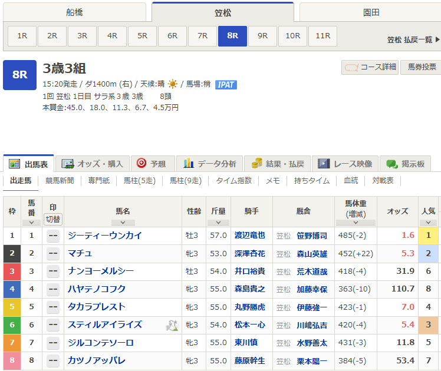Image resolution: width=441 pixels, height=371 pixels.
Task: Open the 血統 sub-tab
Action: (351, 181)
